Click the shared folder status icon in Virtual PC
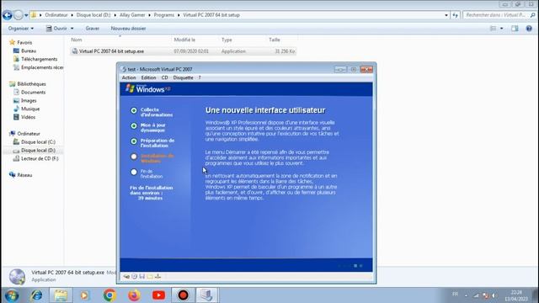 pos(150,276)
